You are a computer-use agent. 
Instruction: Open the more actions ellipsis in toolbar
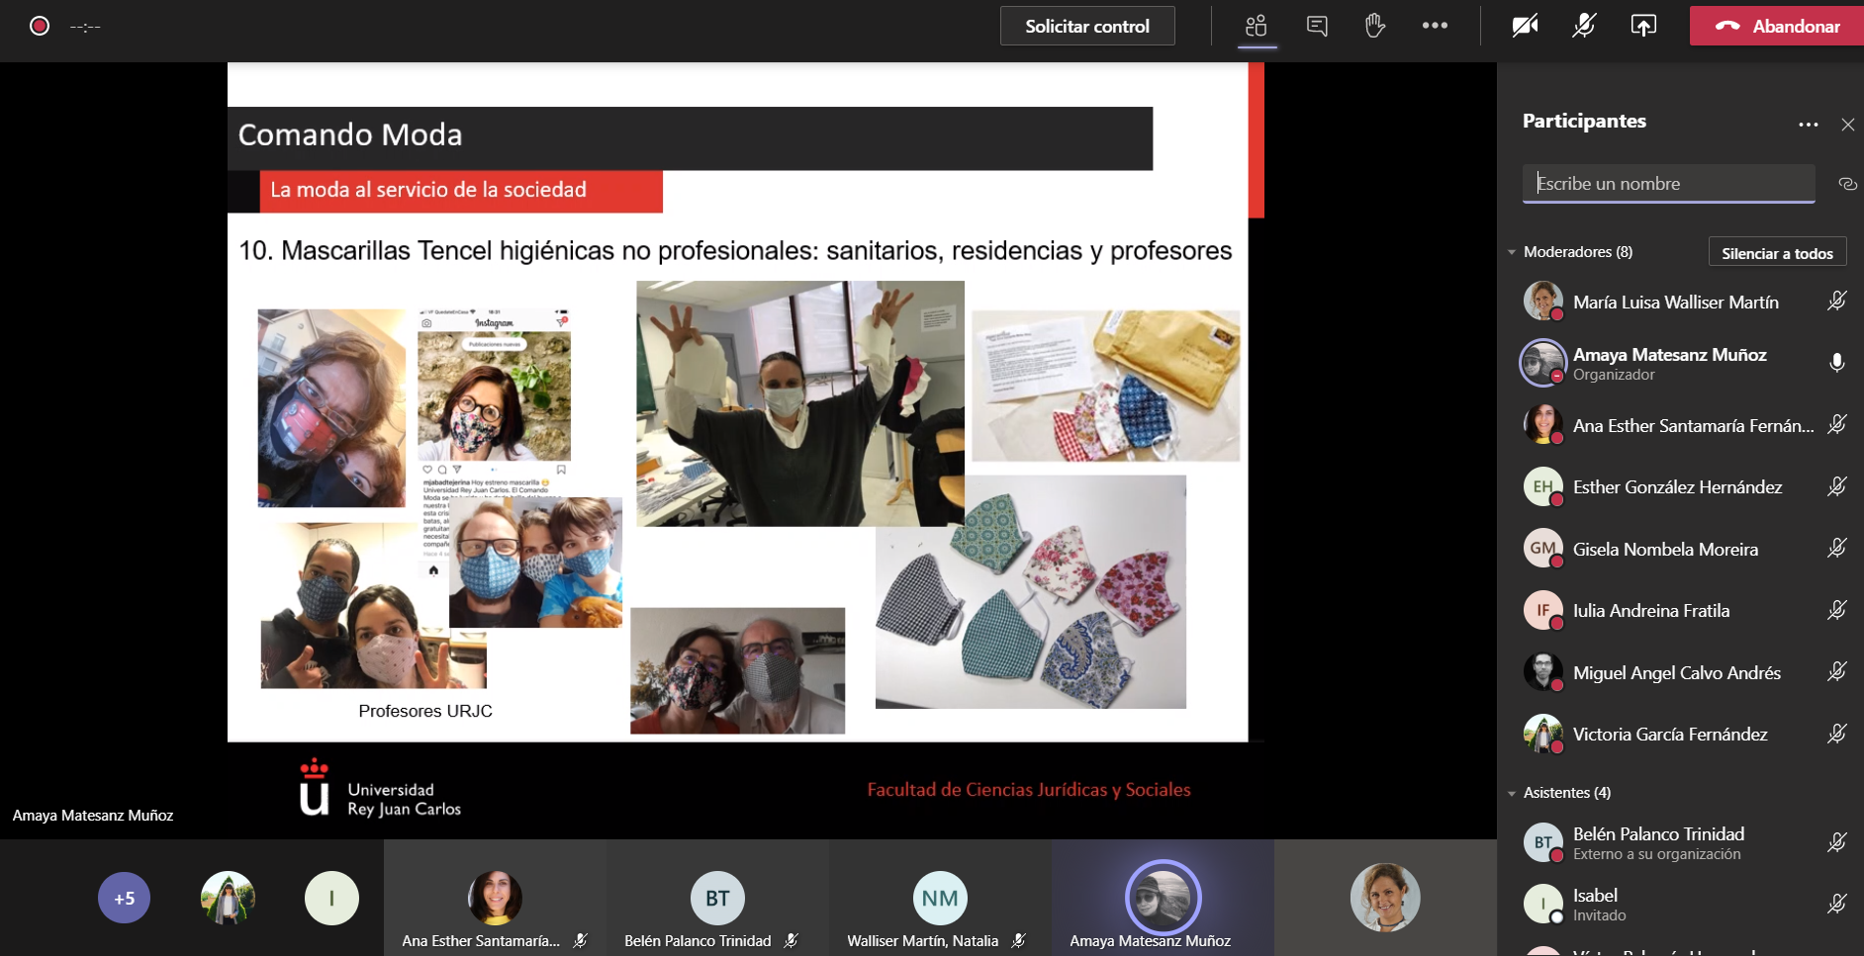click(1435, 26)
